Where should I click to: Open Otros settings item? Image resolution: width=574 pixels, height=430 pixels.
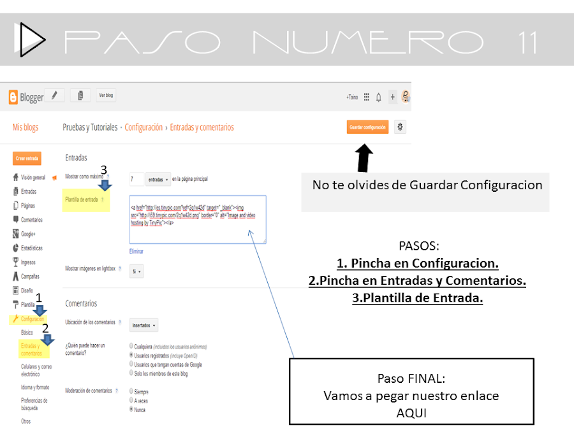tap(26, 421)
